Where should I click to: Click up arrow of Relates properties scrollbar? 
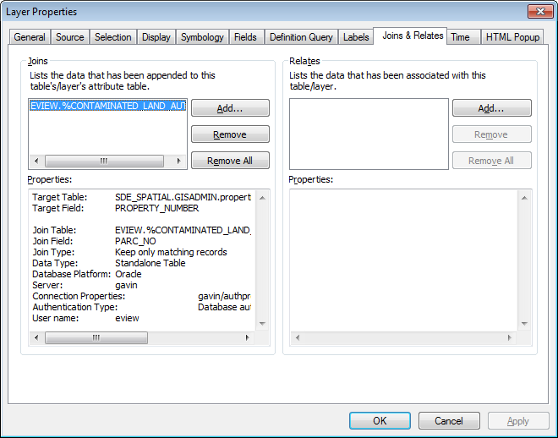click(524, 198)
